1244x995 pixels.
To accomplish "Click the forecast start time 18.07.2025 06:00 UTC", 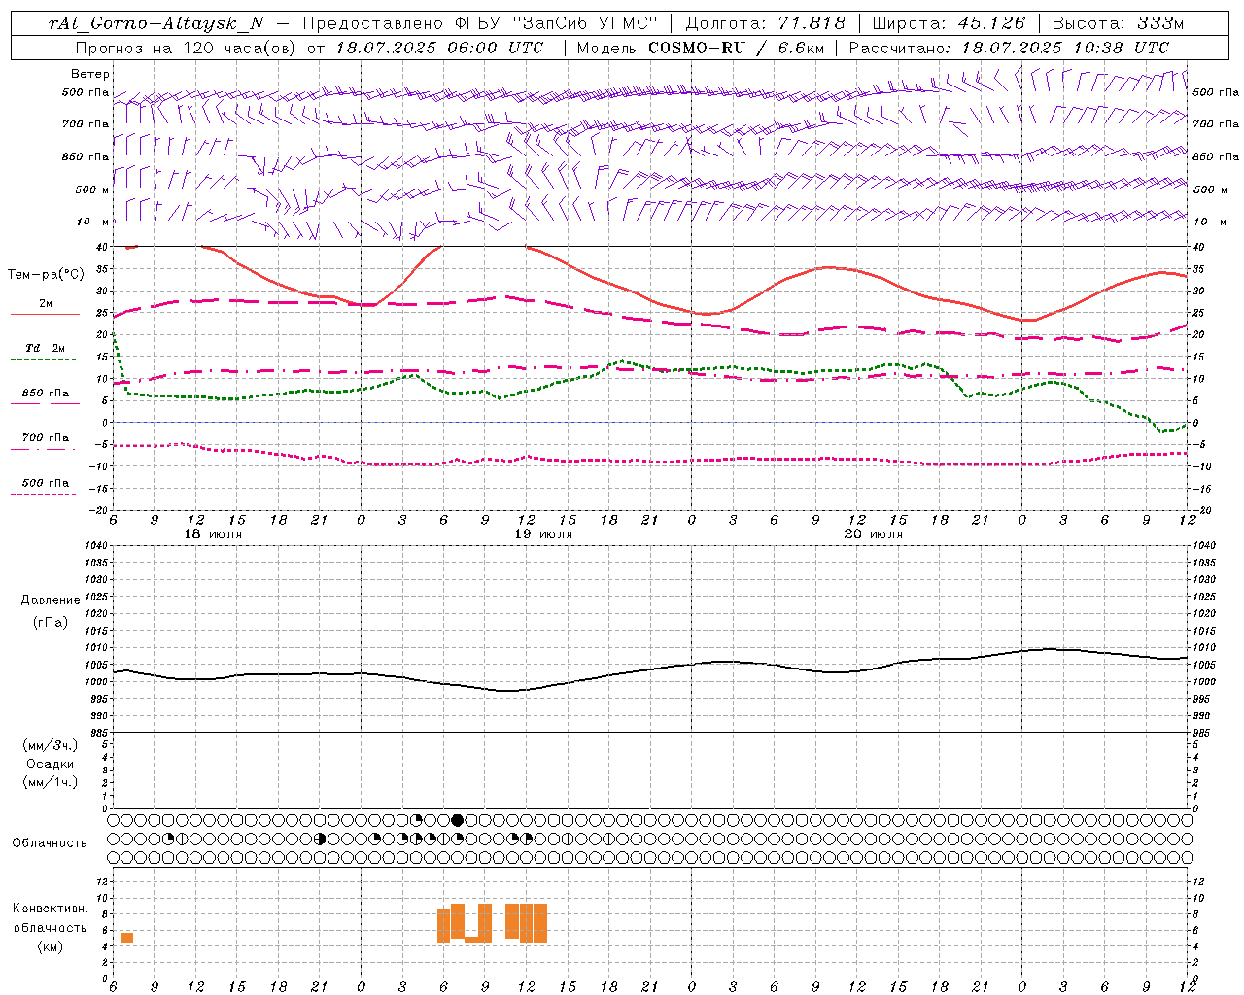I will 439,48.
